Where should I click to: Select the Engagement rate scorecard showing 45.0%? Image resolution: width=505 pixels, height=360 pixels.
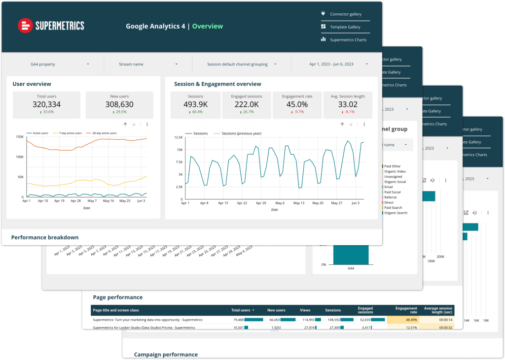(297, 105)
